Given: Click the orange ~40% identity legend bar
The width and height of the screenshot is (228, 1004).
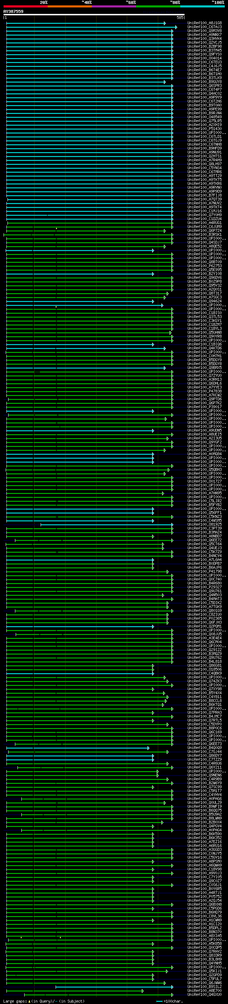Looking at the screenshot, I should pyautogui.click(x=70, y=6).
